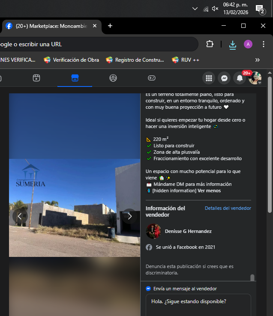Click the Facebook icon beside join date

click(x=149, y=247)
